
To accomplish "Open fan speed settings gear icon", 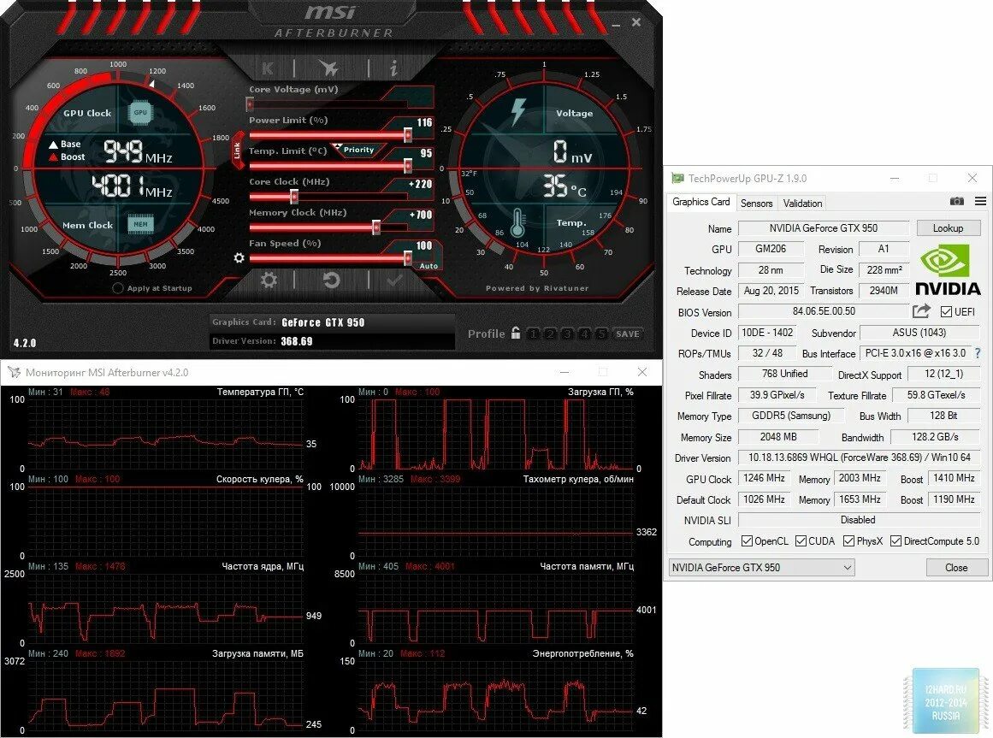I will click(x=239, y=257).
